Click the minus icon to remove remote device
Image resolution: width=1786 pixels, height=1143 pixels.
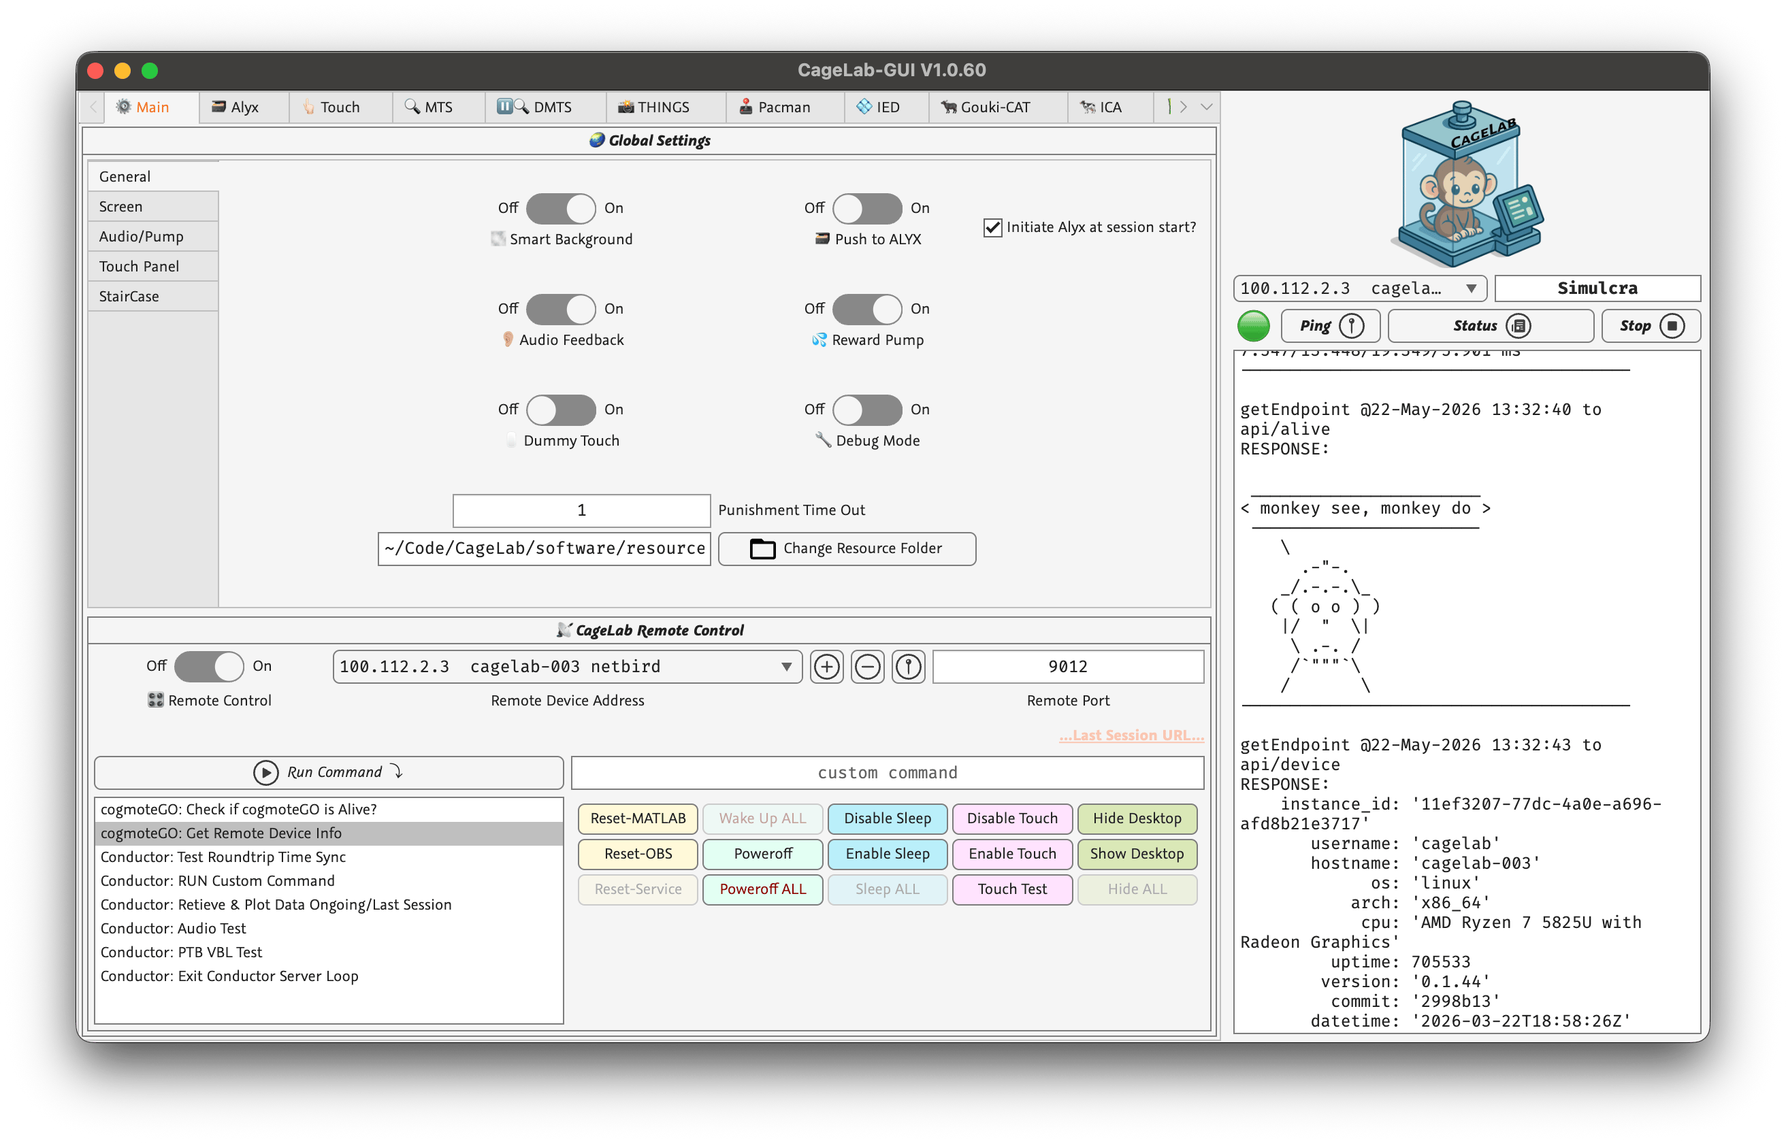click(867, 667)
